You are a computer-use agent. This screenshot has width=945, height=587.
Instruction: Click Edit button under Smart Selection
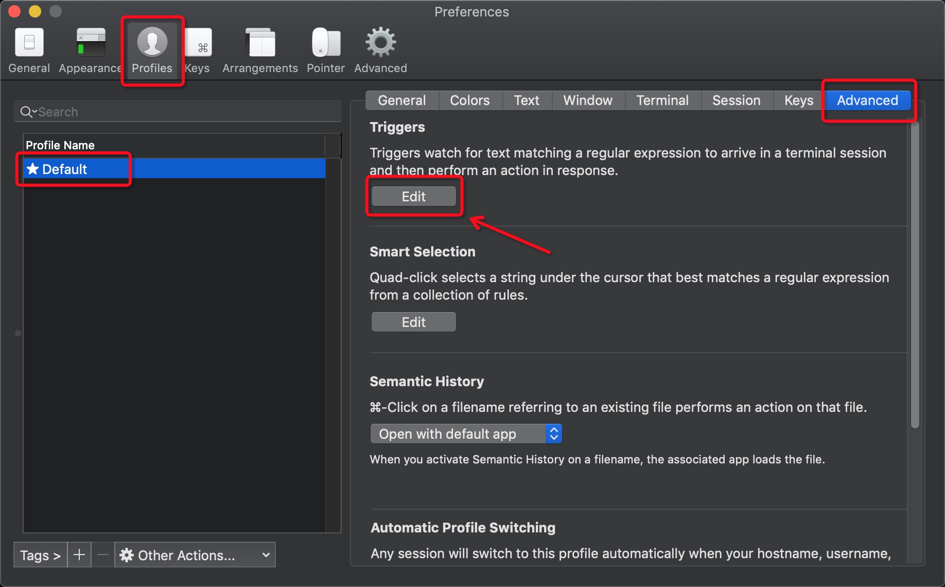pos(414,322)
